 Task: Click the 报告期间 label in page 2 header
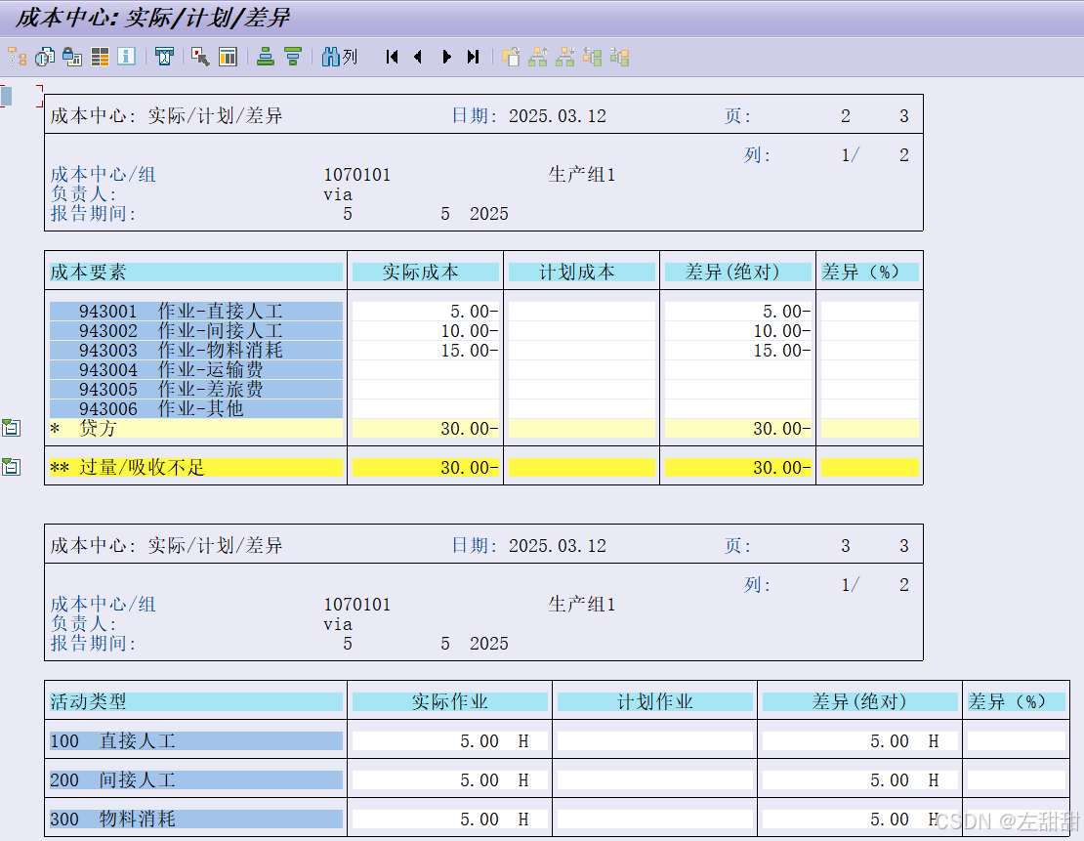coord(94,213)
